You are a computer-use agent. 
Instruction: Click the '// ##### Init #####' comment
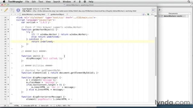pyautogui.click(x=33, y=51)
